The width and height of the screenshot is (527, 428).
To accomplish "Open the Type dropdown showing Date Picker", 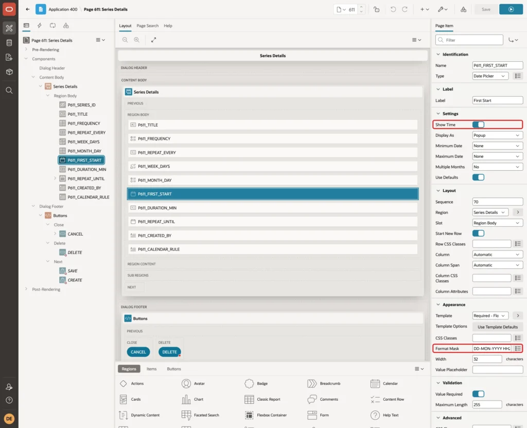I will [x=490, y=76].
